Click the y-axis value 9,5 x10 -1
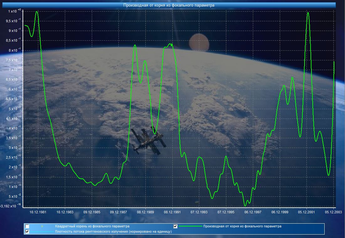Screen dimensions: 345x238 tap(13, 21)
